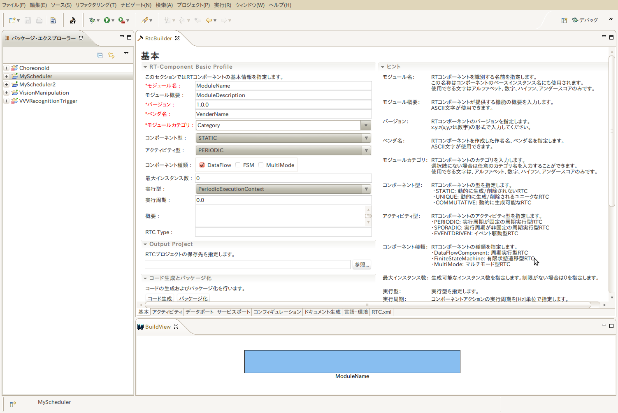The width and height of the screenshot is (618, 413).
Task: Switch to the デバッグ perspective
Action: click(585, 20)
